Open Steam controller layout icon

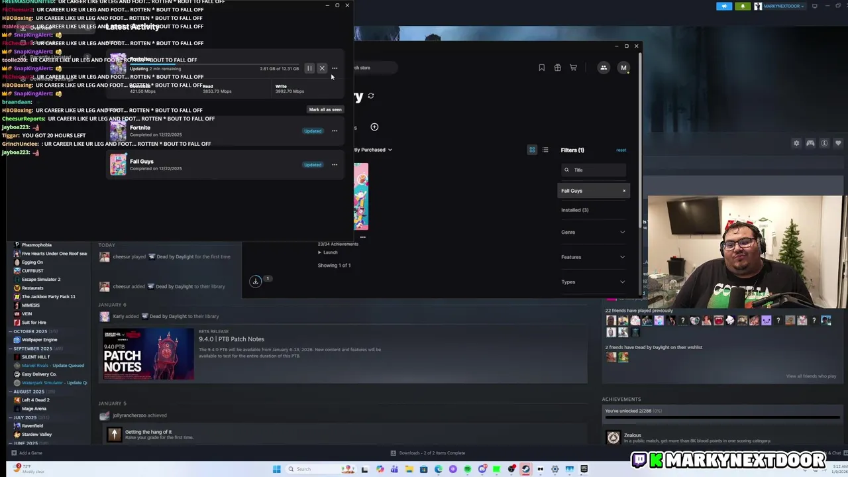click(810, 143)
